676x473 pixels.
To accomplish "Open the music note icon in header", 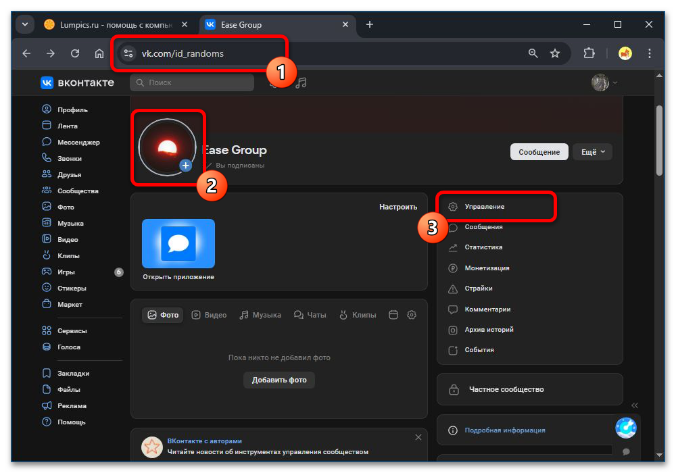I will point(301,82).
